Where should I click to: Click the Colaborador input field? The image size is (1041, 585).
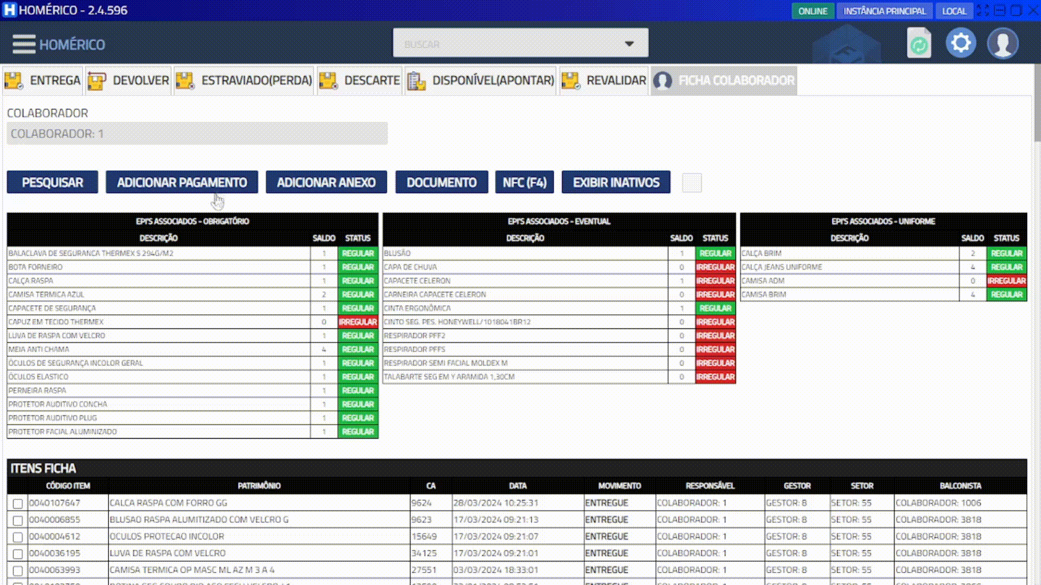pyautogui.click(x=197, y=134)
